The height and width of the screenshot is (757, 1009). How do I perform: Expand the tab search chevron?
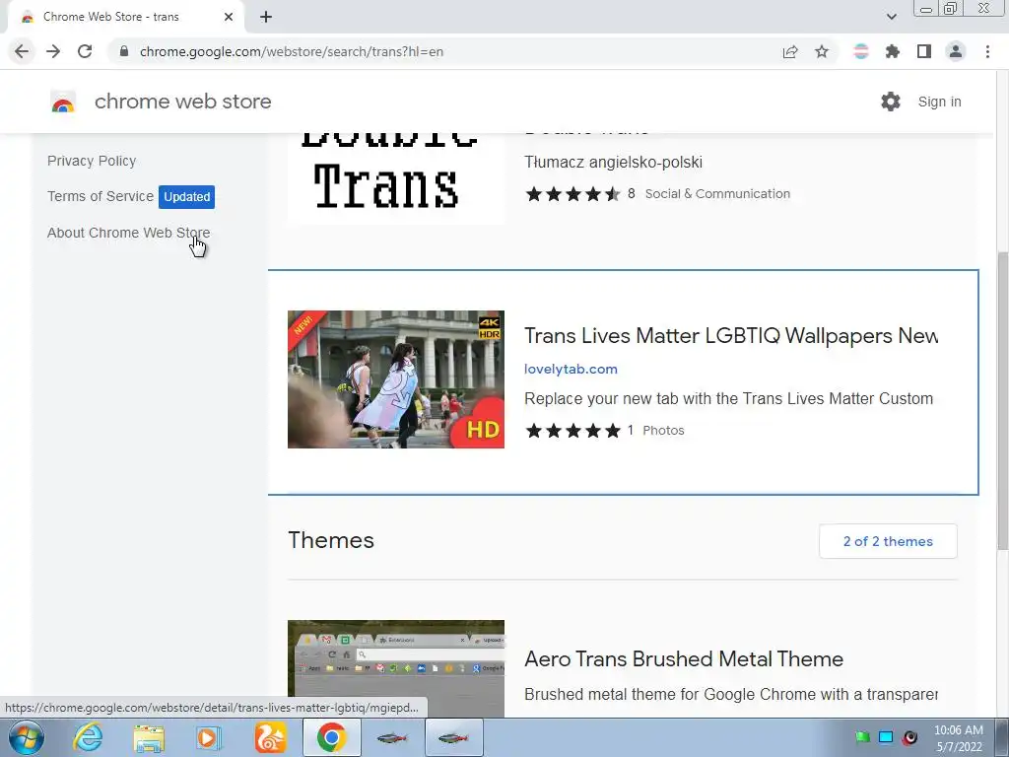(891, 17)
